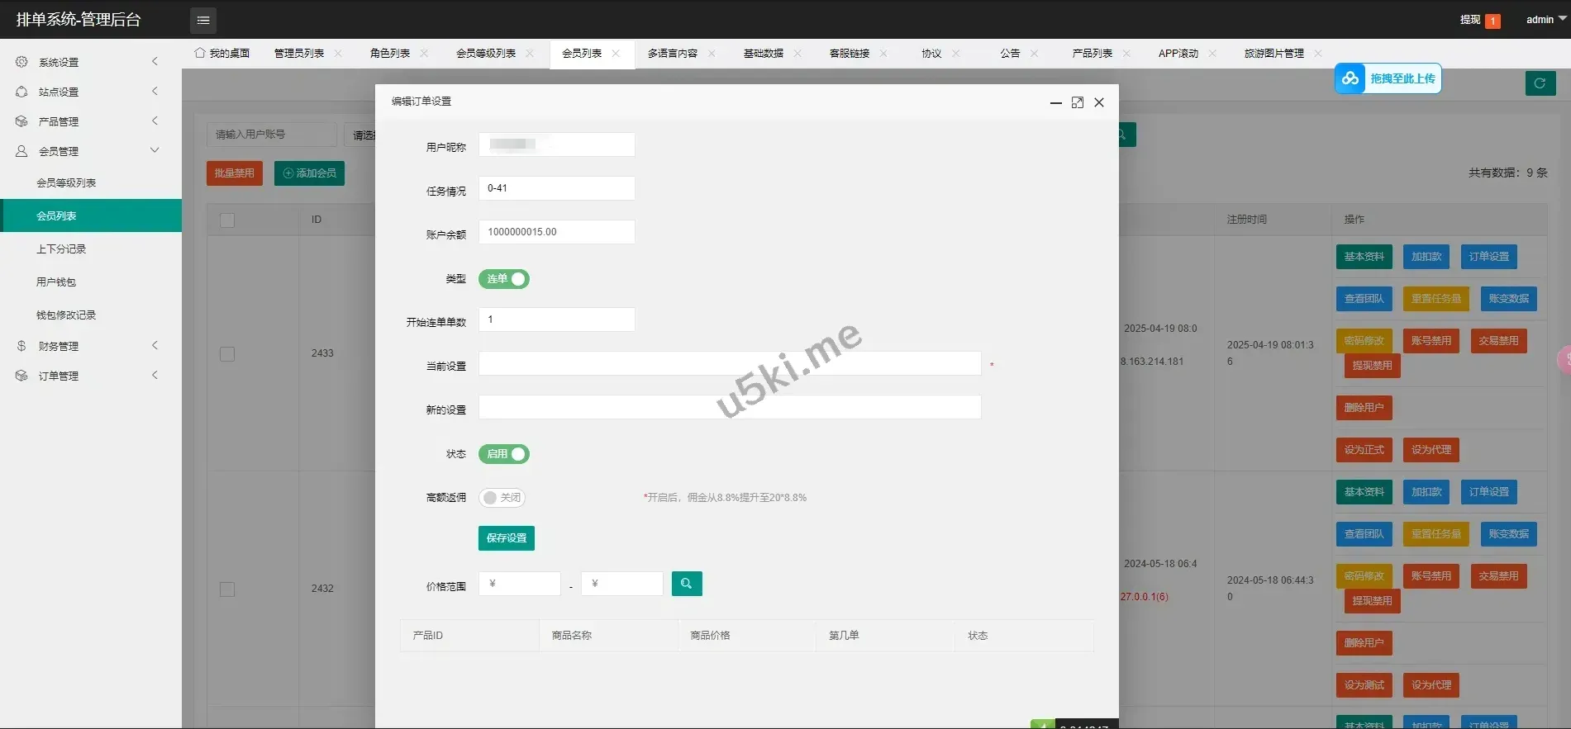1571x729 pixels.
Task: Close the multilingual content tab
Action: 712,54
